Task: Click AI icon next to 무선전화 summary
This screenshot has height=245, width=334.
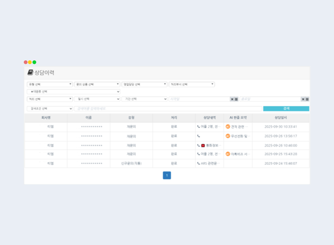Action: point(228,136)
